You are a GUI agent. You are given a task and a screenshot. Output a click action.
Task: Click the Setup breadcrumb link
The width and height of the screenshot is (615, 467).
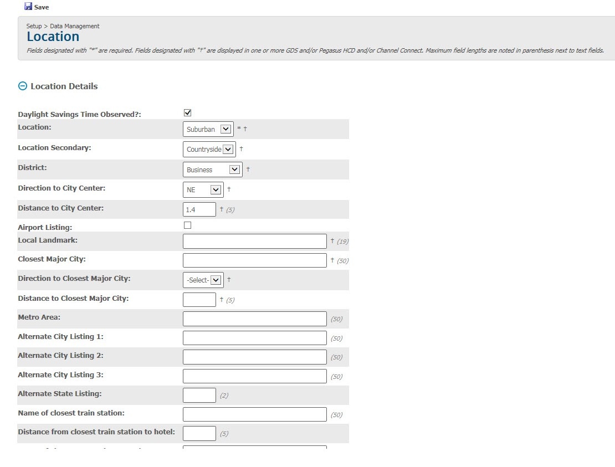pos(34,26)
